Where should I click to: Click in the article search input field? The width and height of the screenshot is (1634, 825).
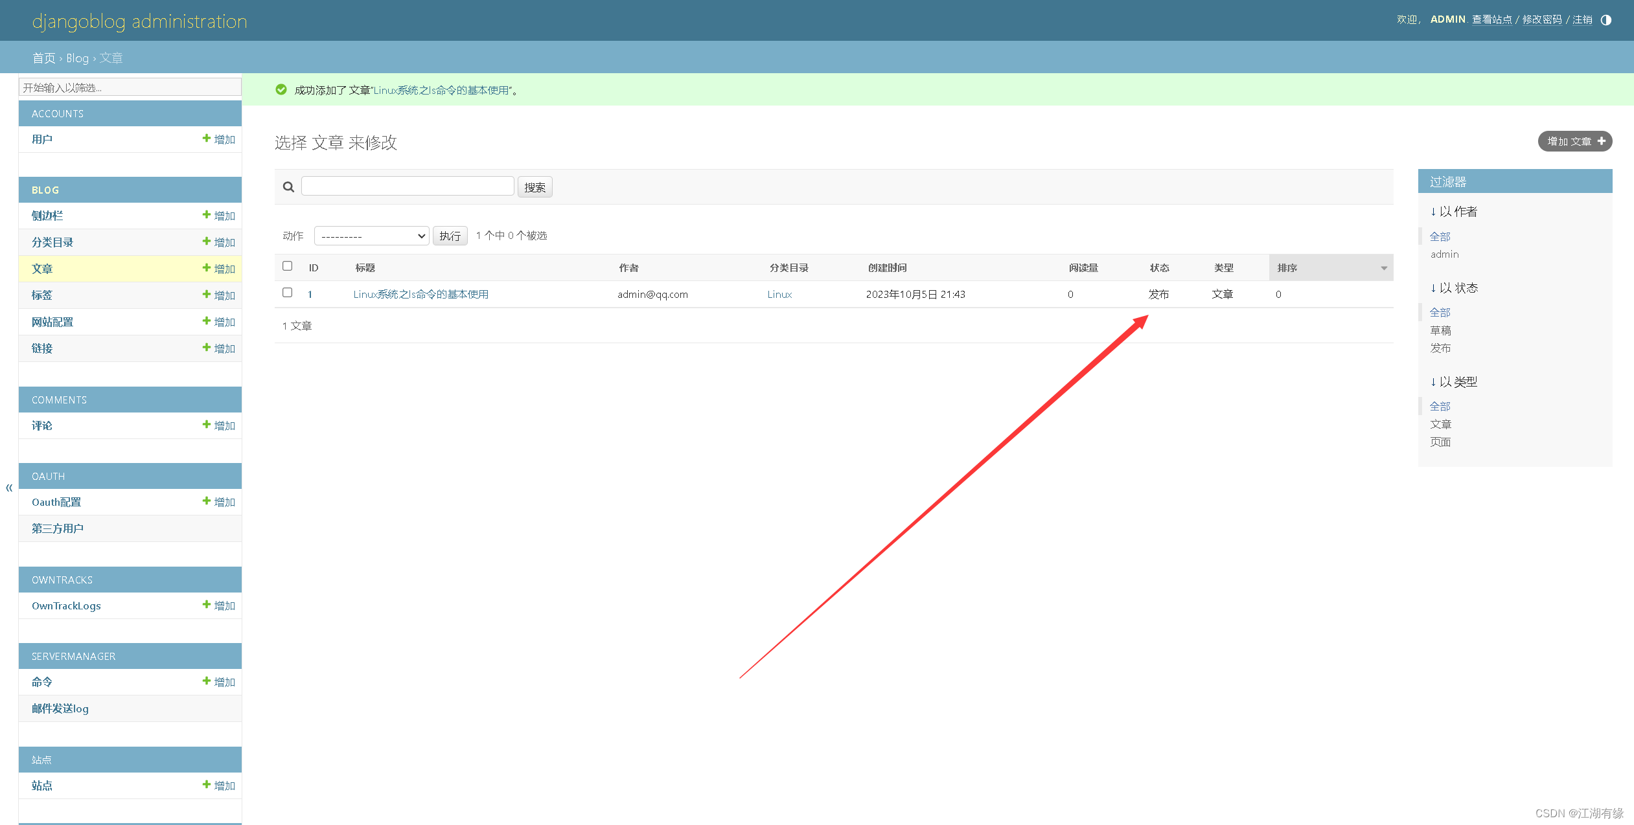(408, 186)
